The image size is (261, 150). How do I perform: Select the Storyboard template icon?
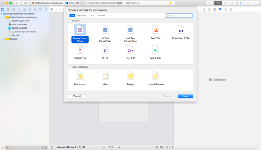click(x=80, y=76)
